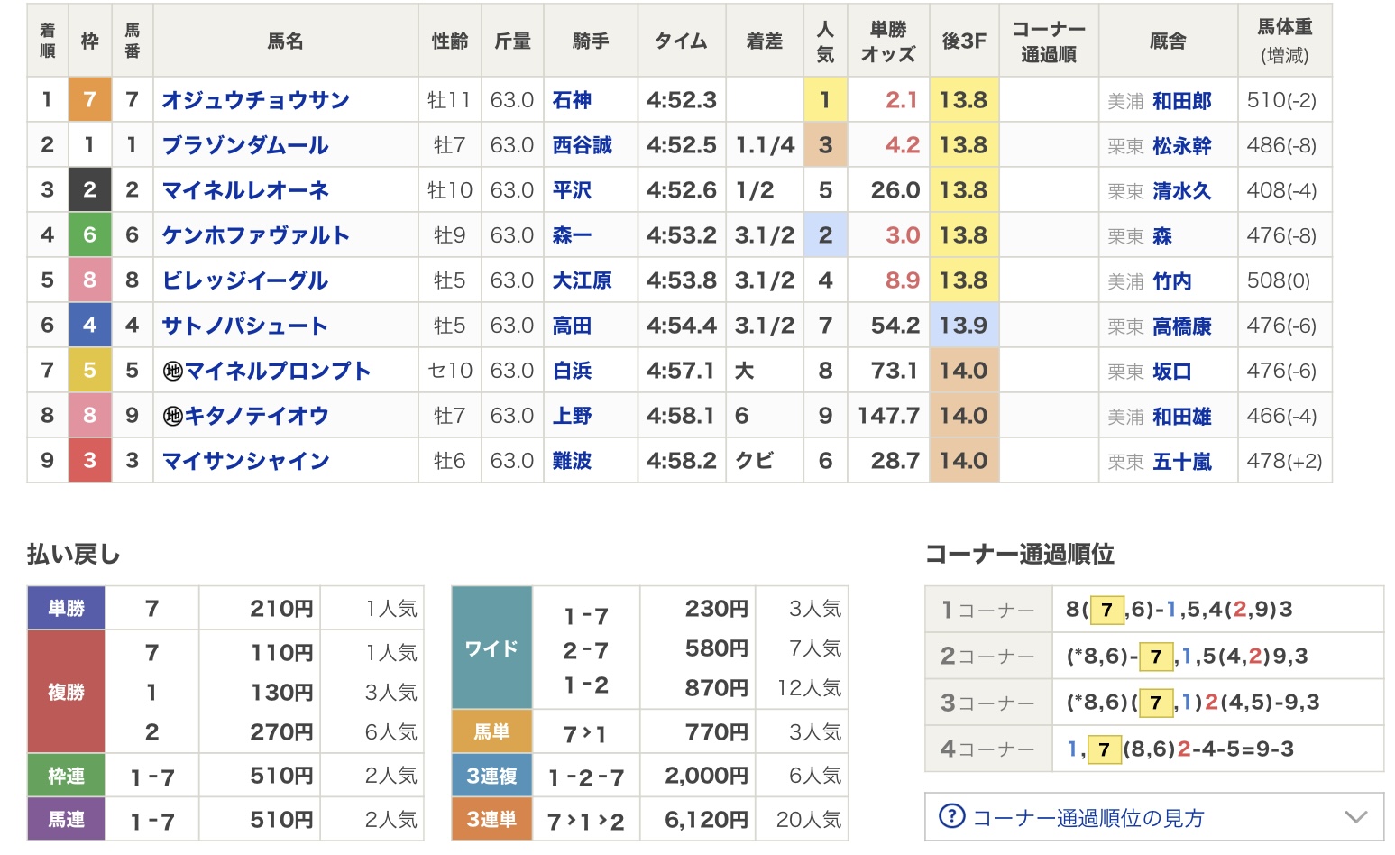Expand the コーナー通過順位の見方 chevron
1395x855 pixels.
(1355, 817)
